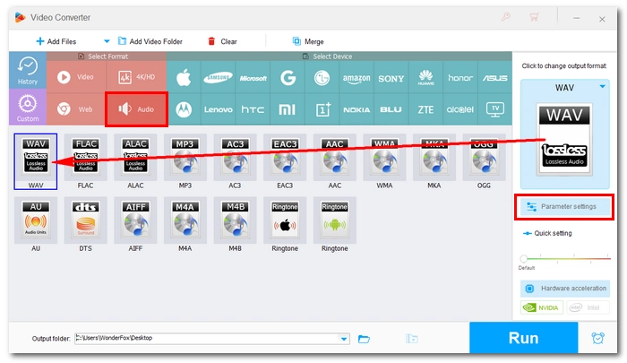Open Honor device presets
Image resolution: width=627 pixels, height=363 pixels.
pyautogui.click(x=460, y=77)
